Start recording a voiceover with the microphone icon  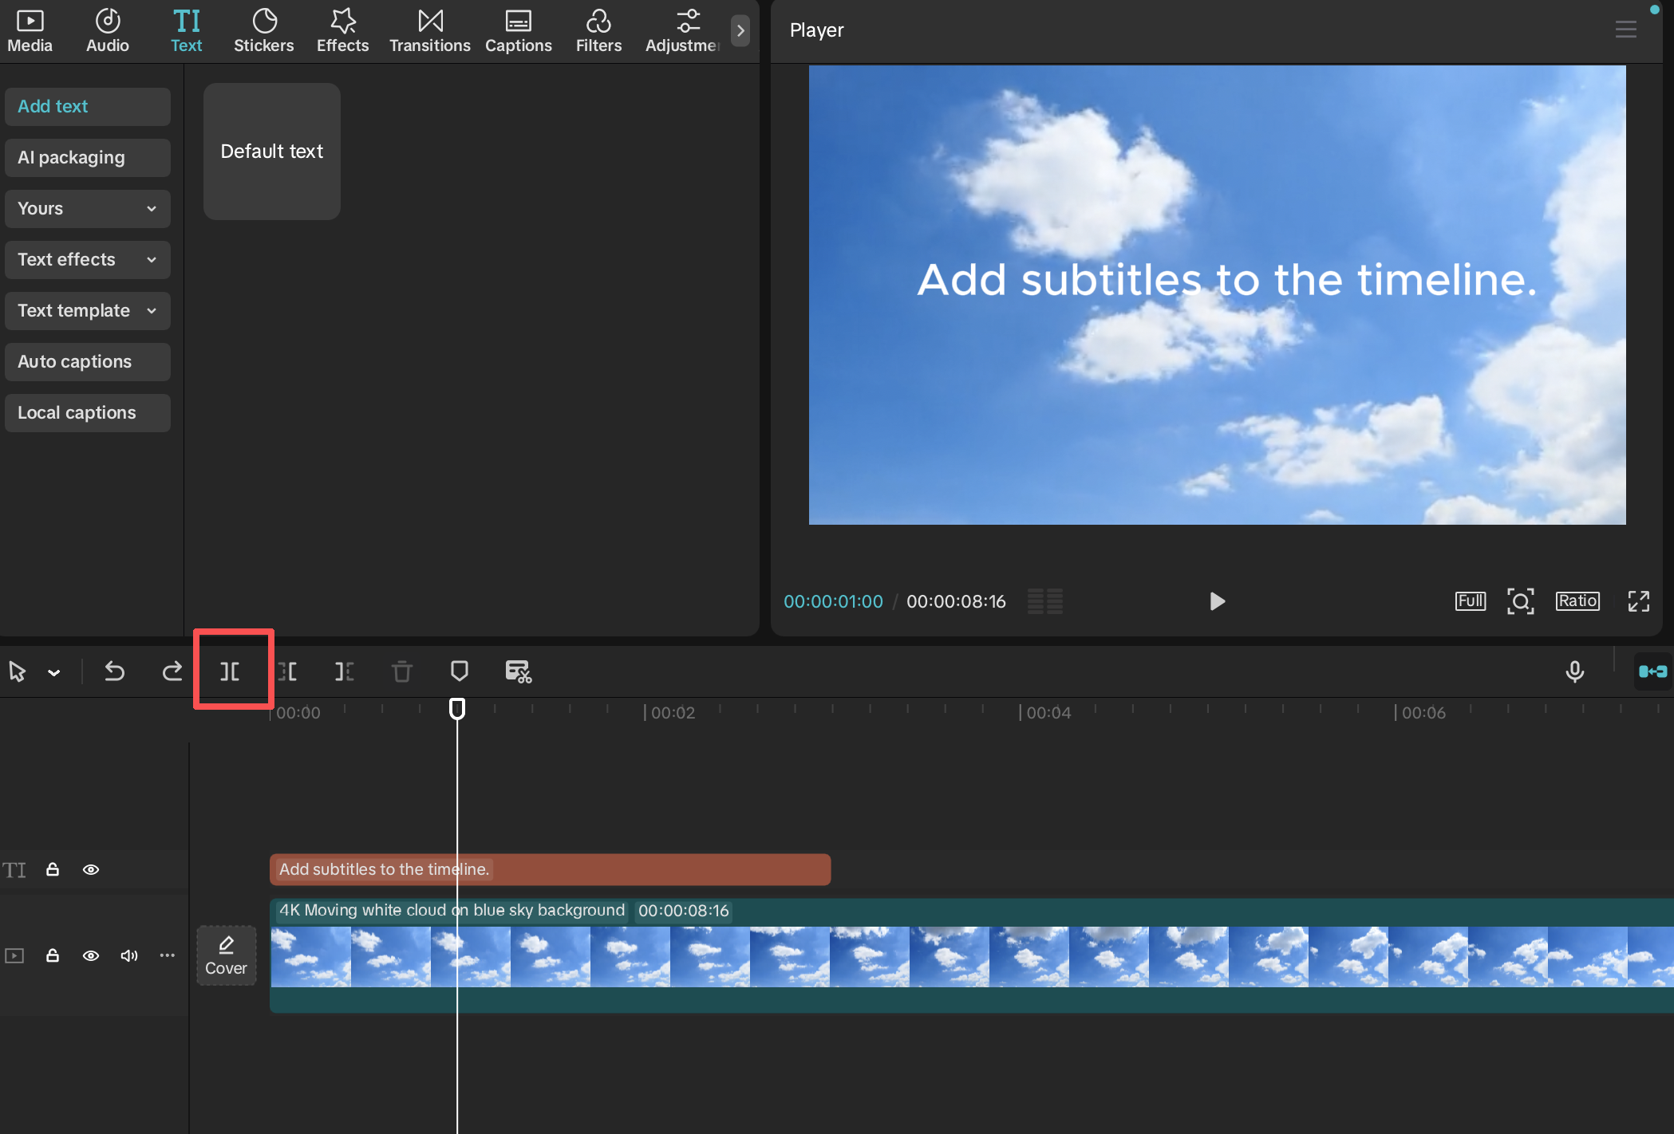point(1575,671)
